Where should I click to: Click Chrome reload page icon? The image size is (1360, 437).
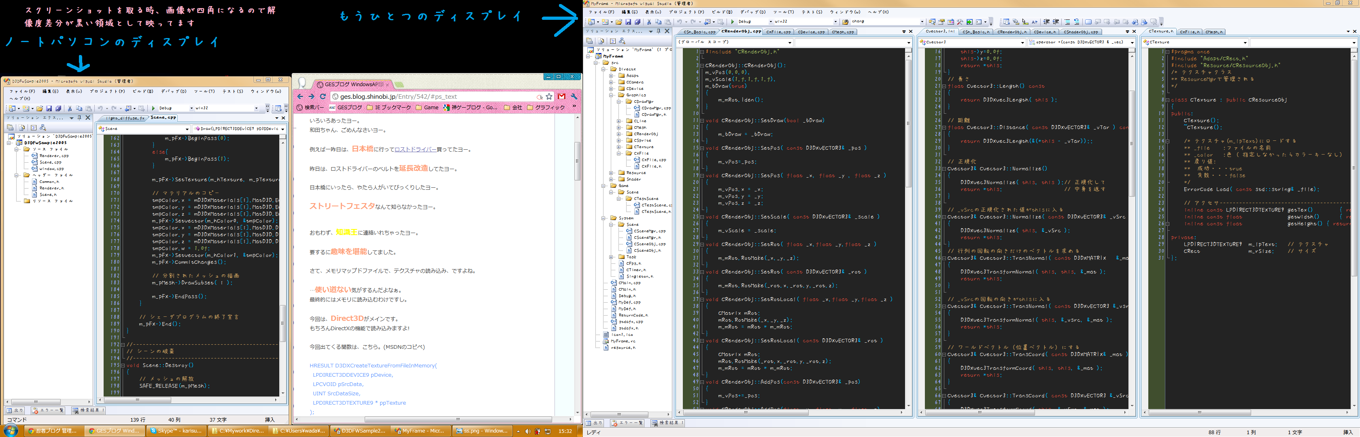click(323, 97)
